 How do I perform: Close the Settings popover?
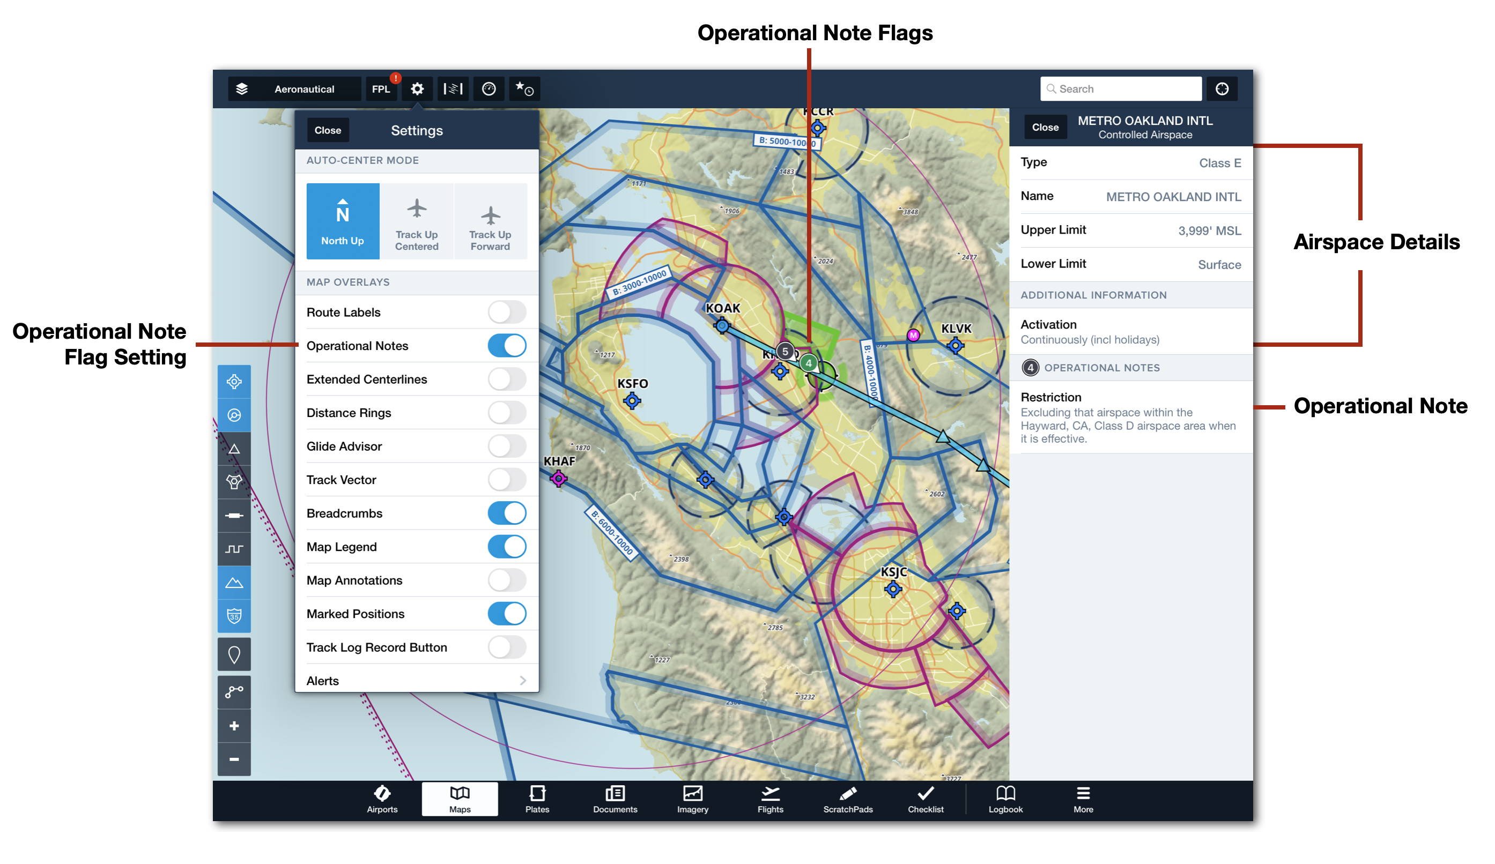pyautogui.click(x=328, y=130)
